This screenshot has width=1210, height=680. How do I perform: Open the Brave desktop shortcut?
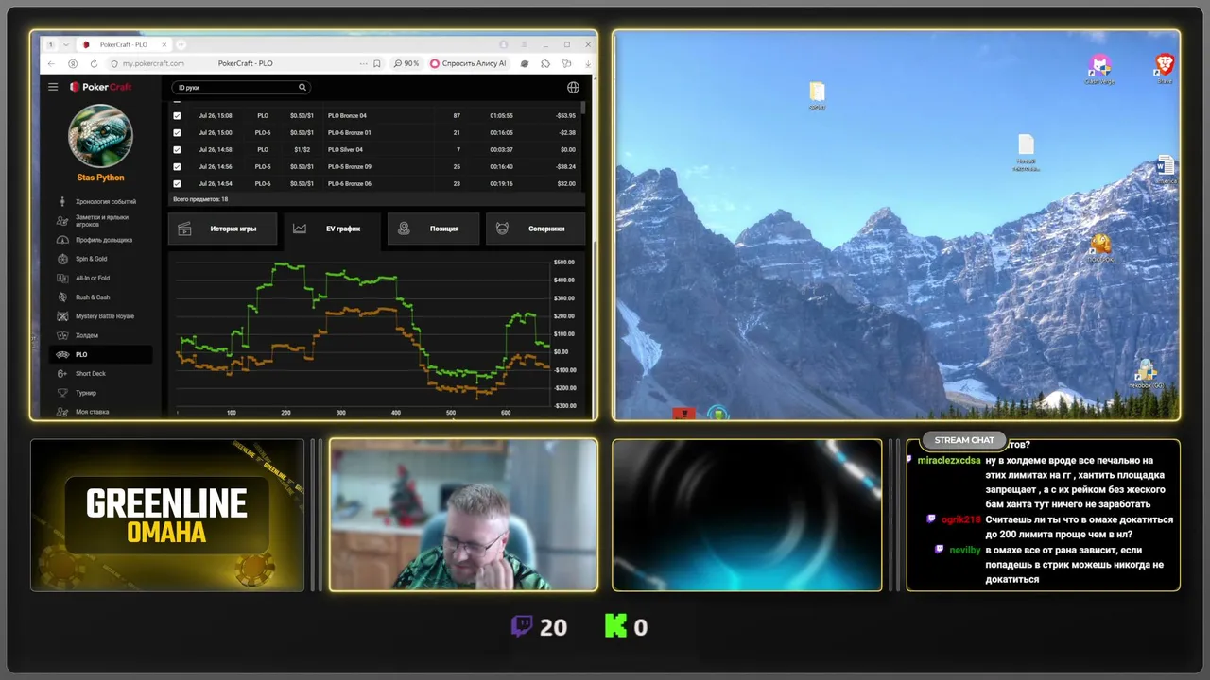1165,68
